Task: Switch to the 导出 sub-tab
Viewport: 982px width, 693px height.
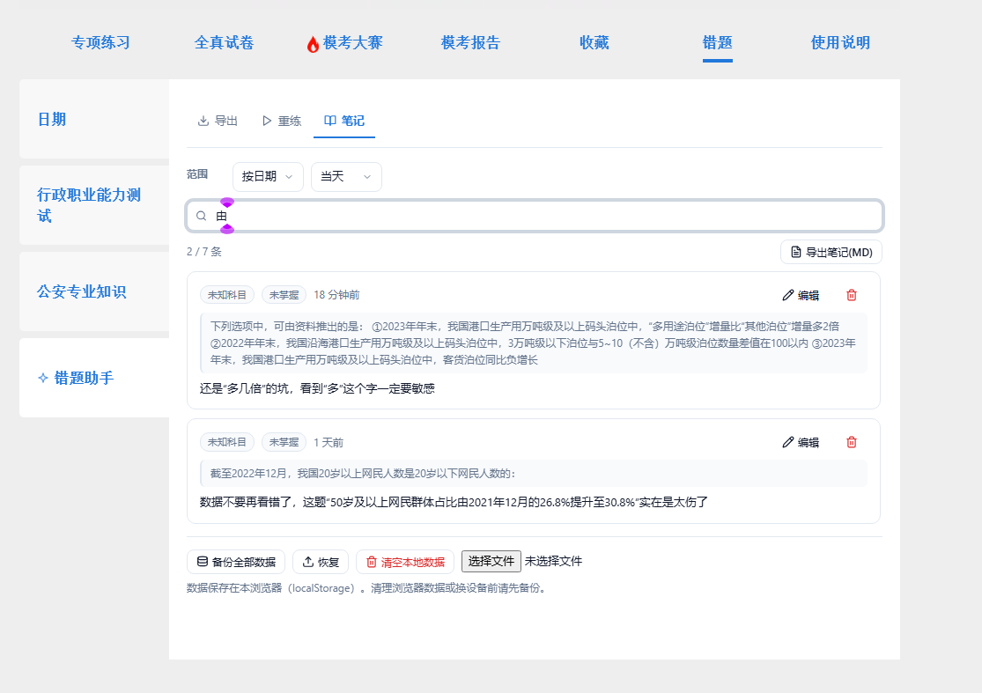Action: [218, 121]
